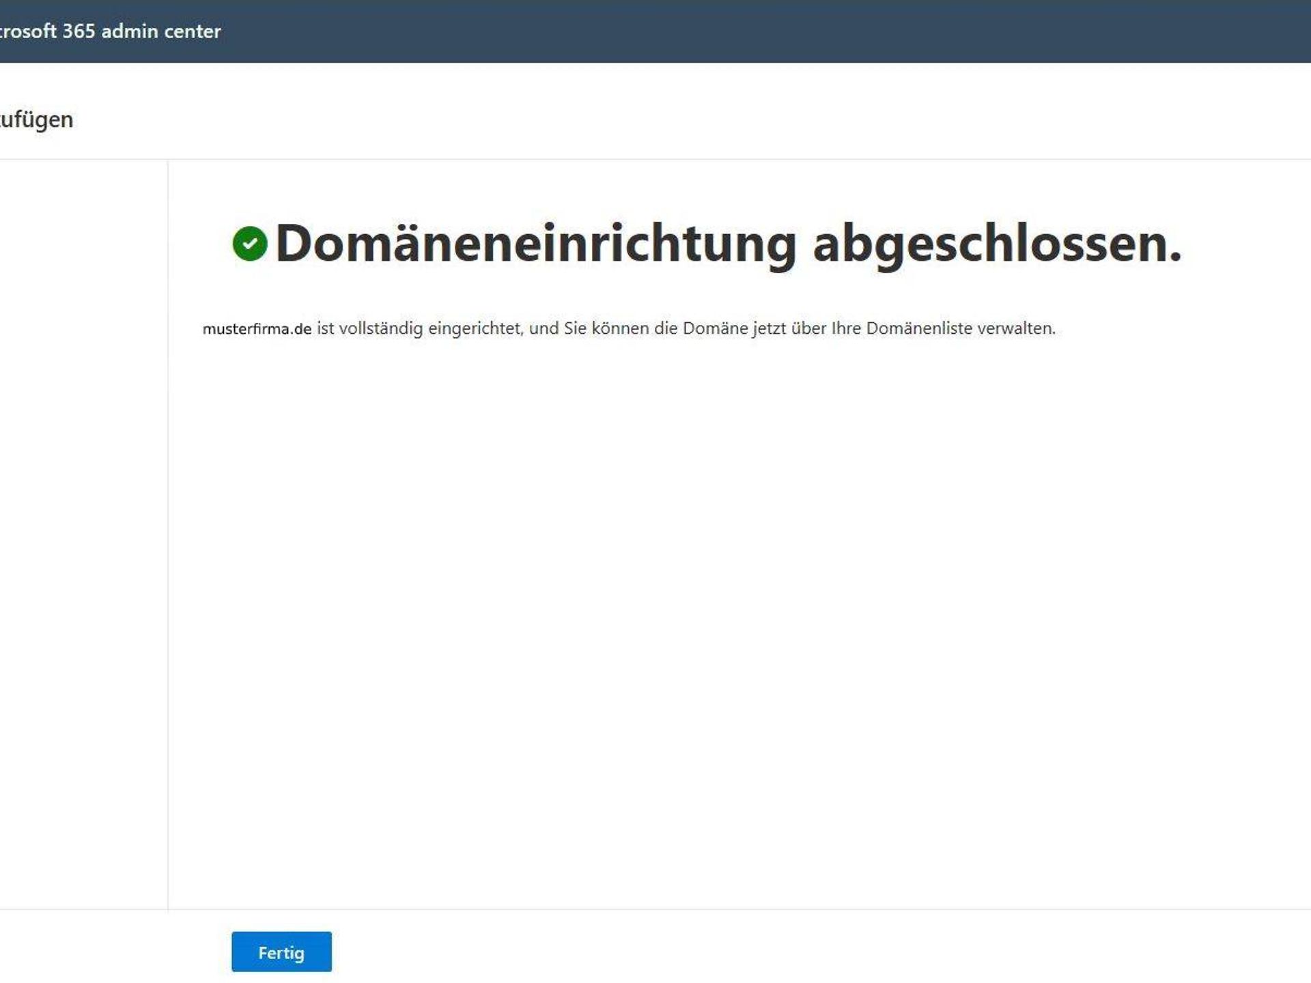Click the domain name musterfirma.de
This screenshot has height=983, width=1311.
pyautogui.click(x=256, y=328)
